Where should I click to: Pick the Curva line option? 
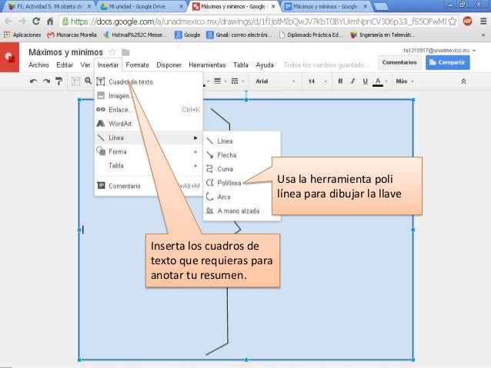coord(225,169)
